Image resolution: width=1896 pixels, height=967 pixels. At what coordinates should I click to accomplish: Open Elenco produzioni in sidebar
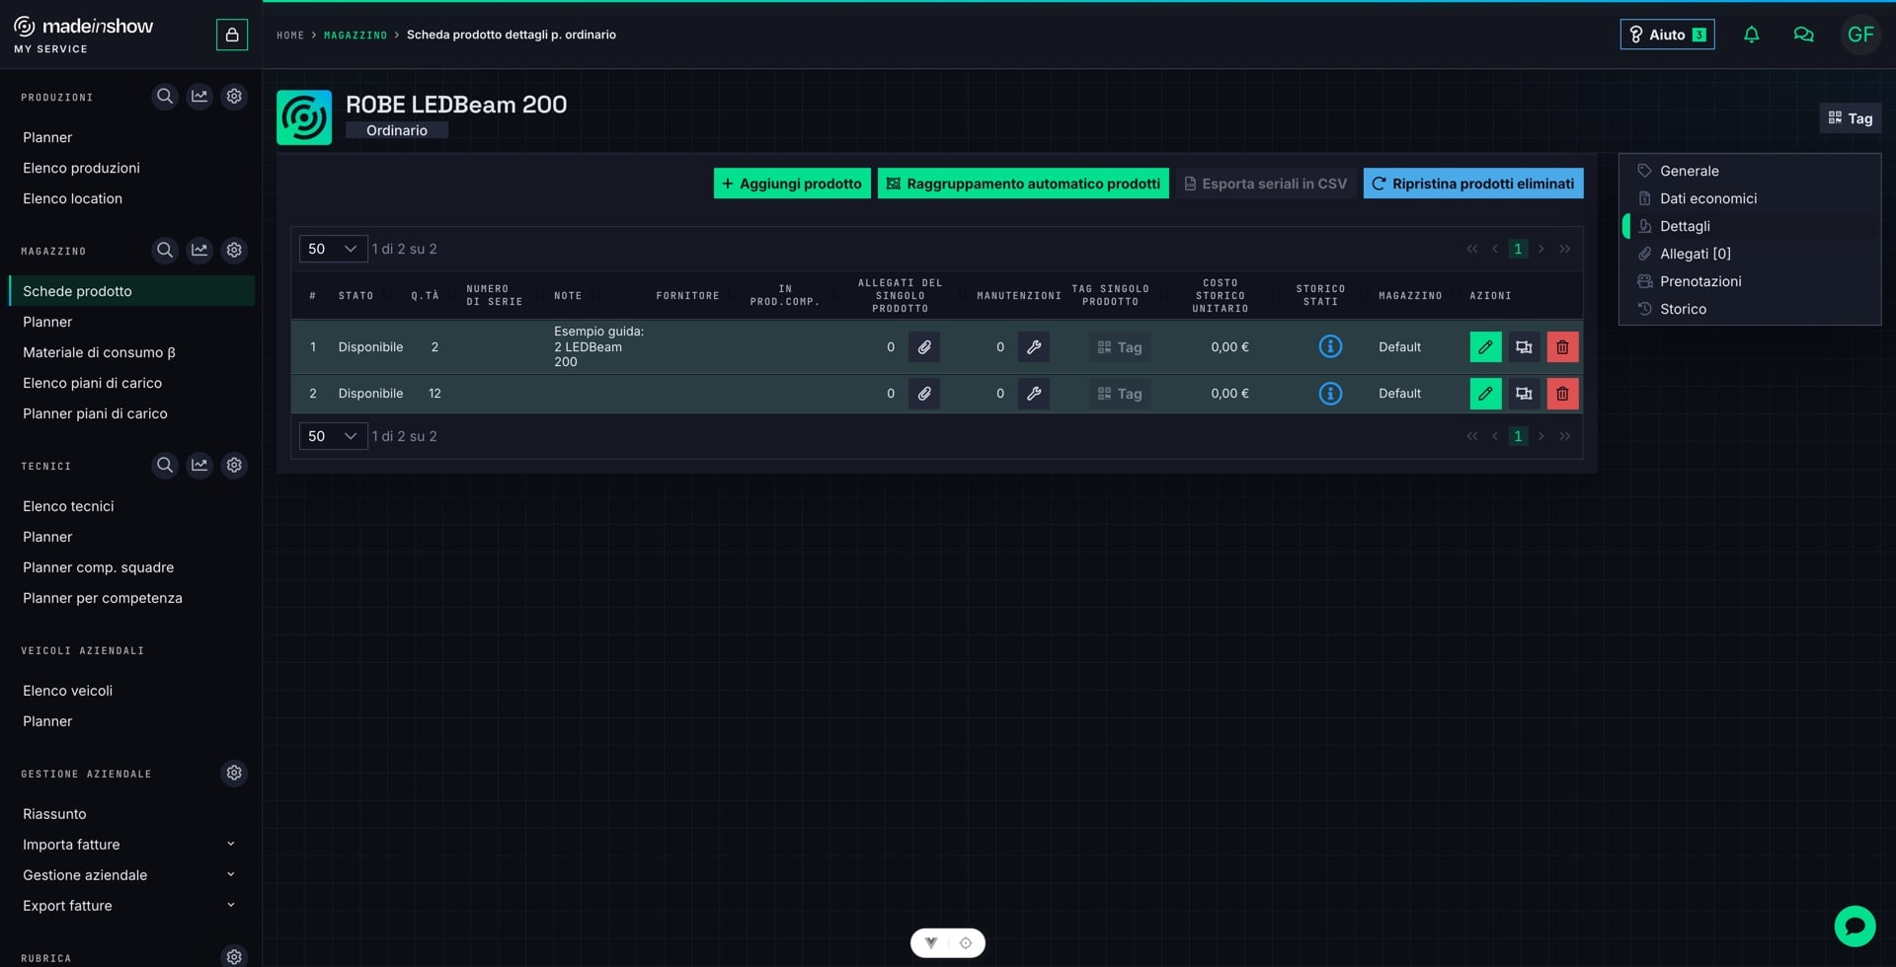(81, 168)
